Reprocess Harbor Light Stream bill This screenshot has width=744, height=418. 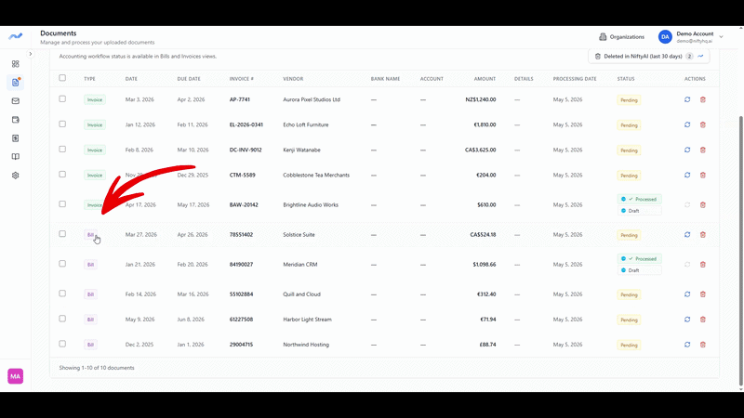click(x=687, y=320)
